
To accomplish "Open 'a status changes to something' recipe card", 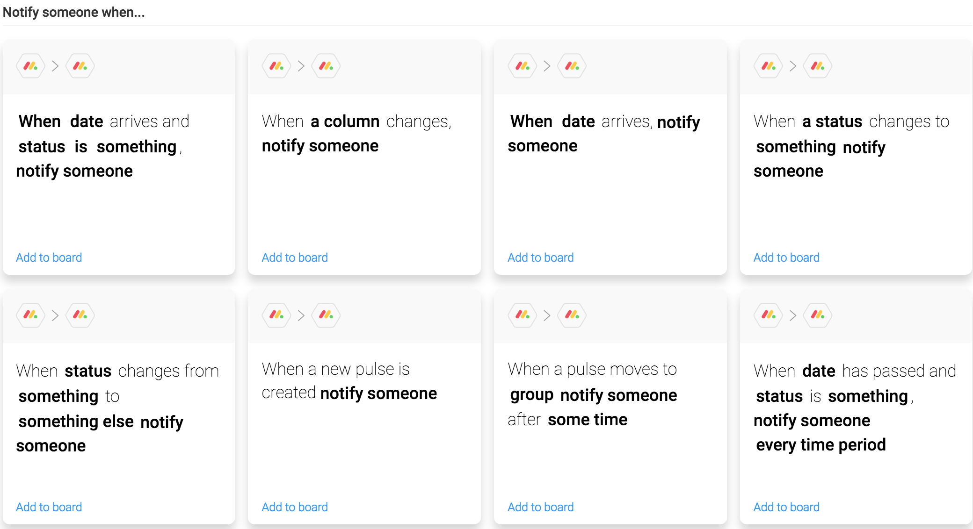I will (856, 157).
